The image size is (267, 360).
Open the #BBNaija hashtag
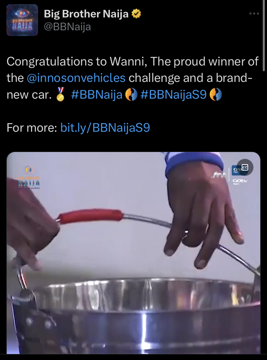96,94
